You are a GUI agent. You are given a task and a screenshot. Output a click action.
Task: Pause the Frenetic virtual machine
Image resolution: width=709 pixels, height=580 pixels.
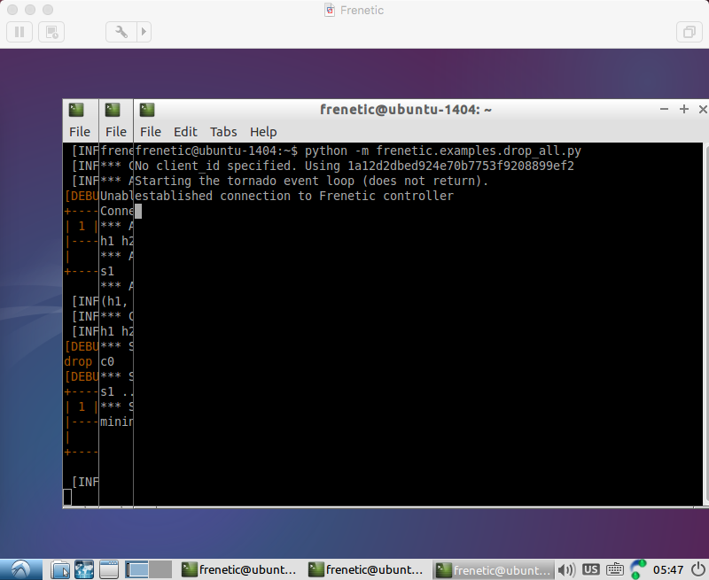(x=19, y=32)
